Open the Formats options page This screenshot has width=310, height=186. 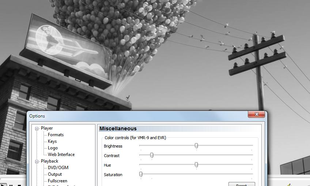tap(56, 135)
